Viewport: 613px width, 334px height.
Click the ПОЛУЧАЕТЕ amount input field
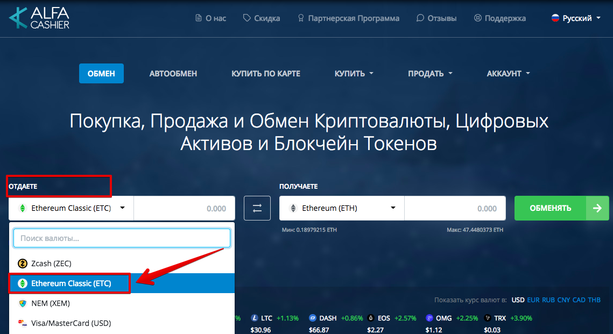[455, 208]
